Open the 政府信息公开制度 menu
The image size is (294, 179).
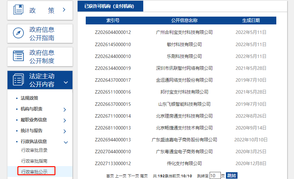coord(40,57)
